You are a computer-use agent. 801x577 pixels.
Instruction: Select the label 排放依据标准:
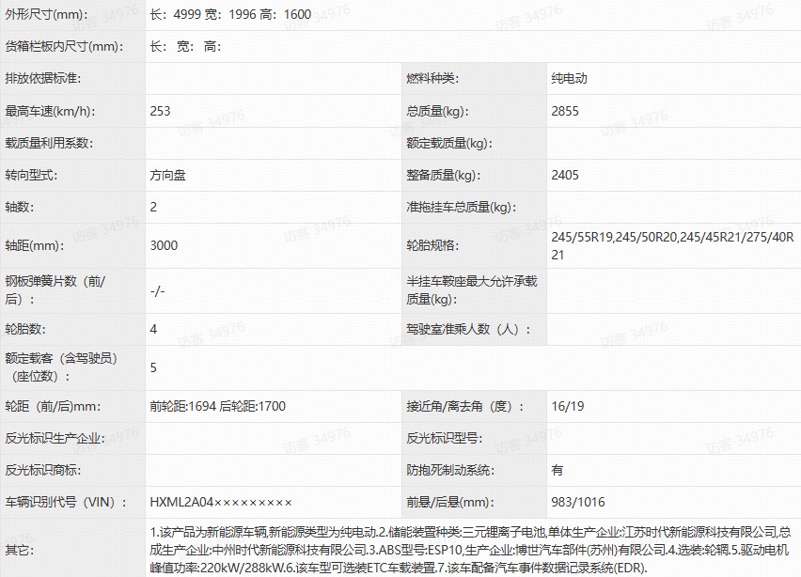point(43,79)
